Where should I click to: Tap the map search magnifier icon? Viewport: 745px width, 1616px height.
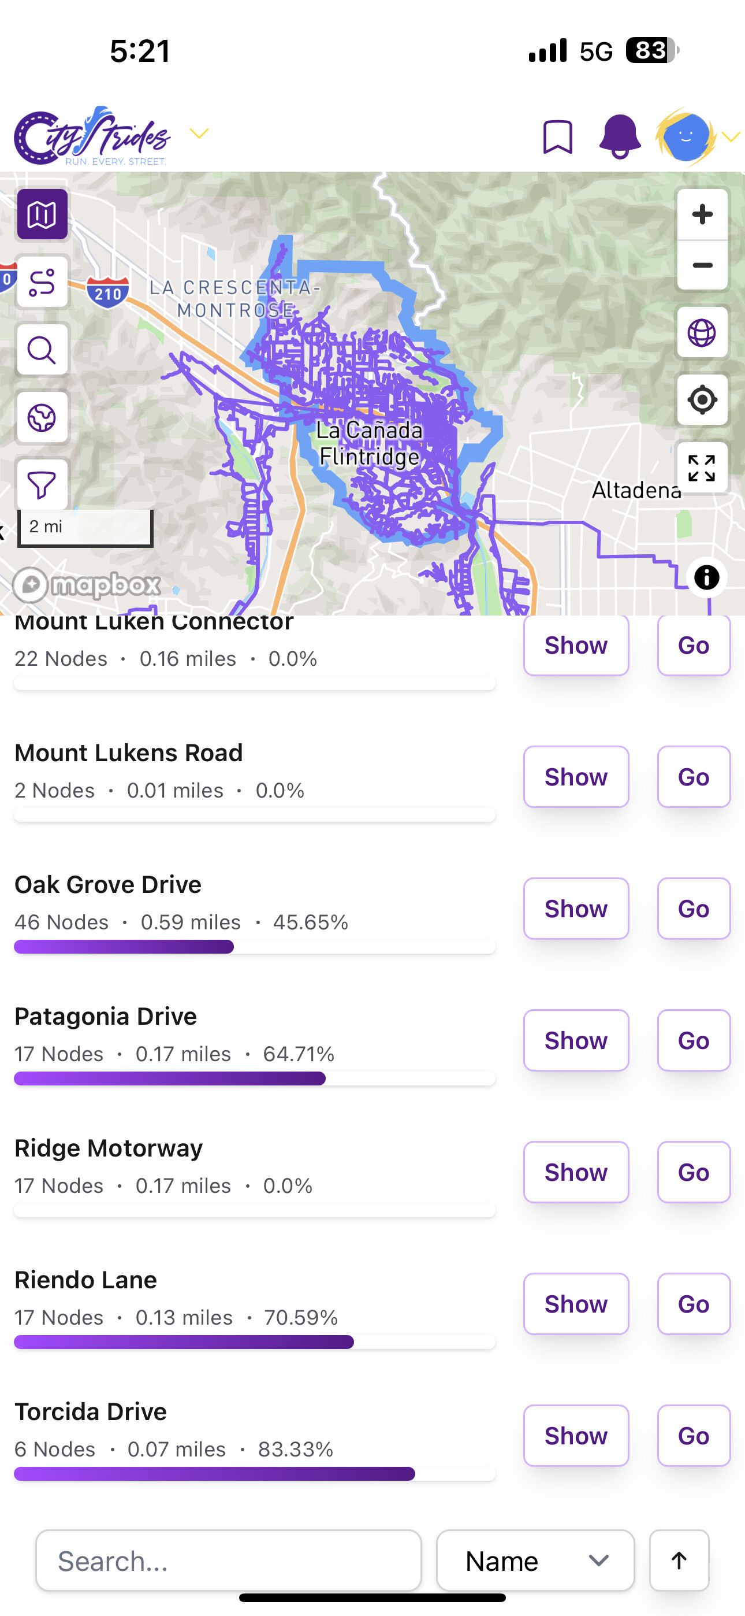[42, 350]
